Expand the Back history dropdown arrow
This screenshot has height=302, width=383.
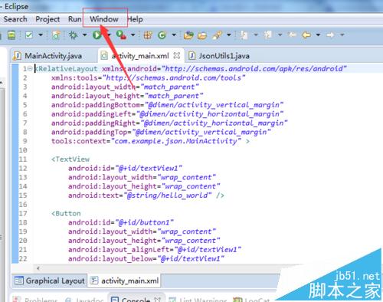pyautogui.click(x=318, y=34)
